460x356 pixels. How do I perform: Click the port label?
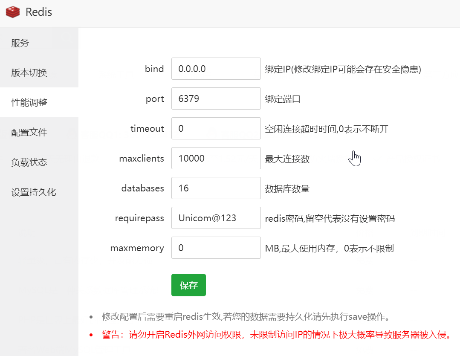pos(155,99)
